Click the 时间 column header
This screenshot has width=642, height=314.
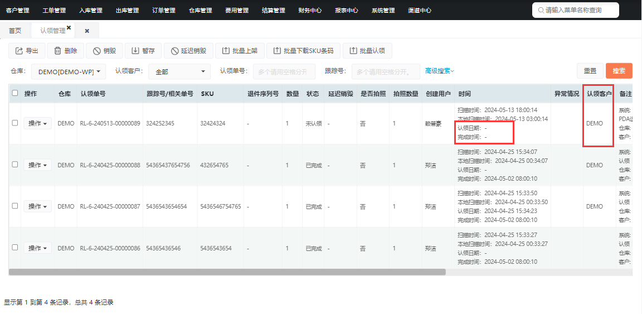click(x=464, y=94)
